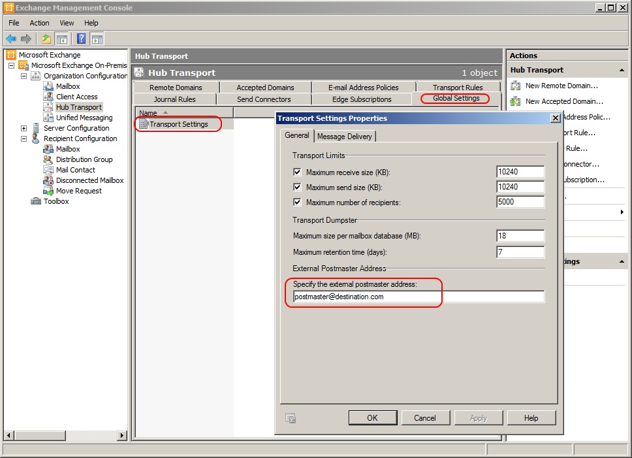632x458 pixels.
Task: Switch to Message Delivery tab
Action: (345, 137)
